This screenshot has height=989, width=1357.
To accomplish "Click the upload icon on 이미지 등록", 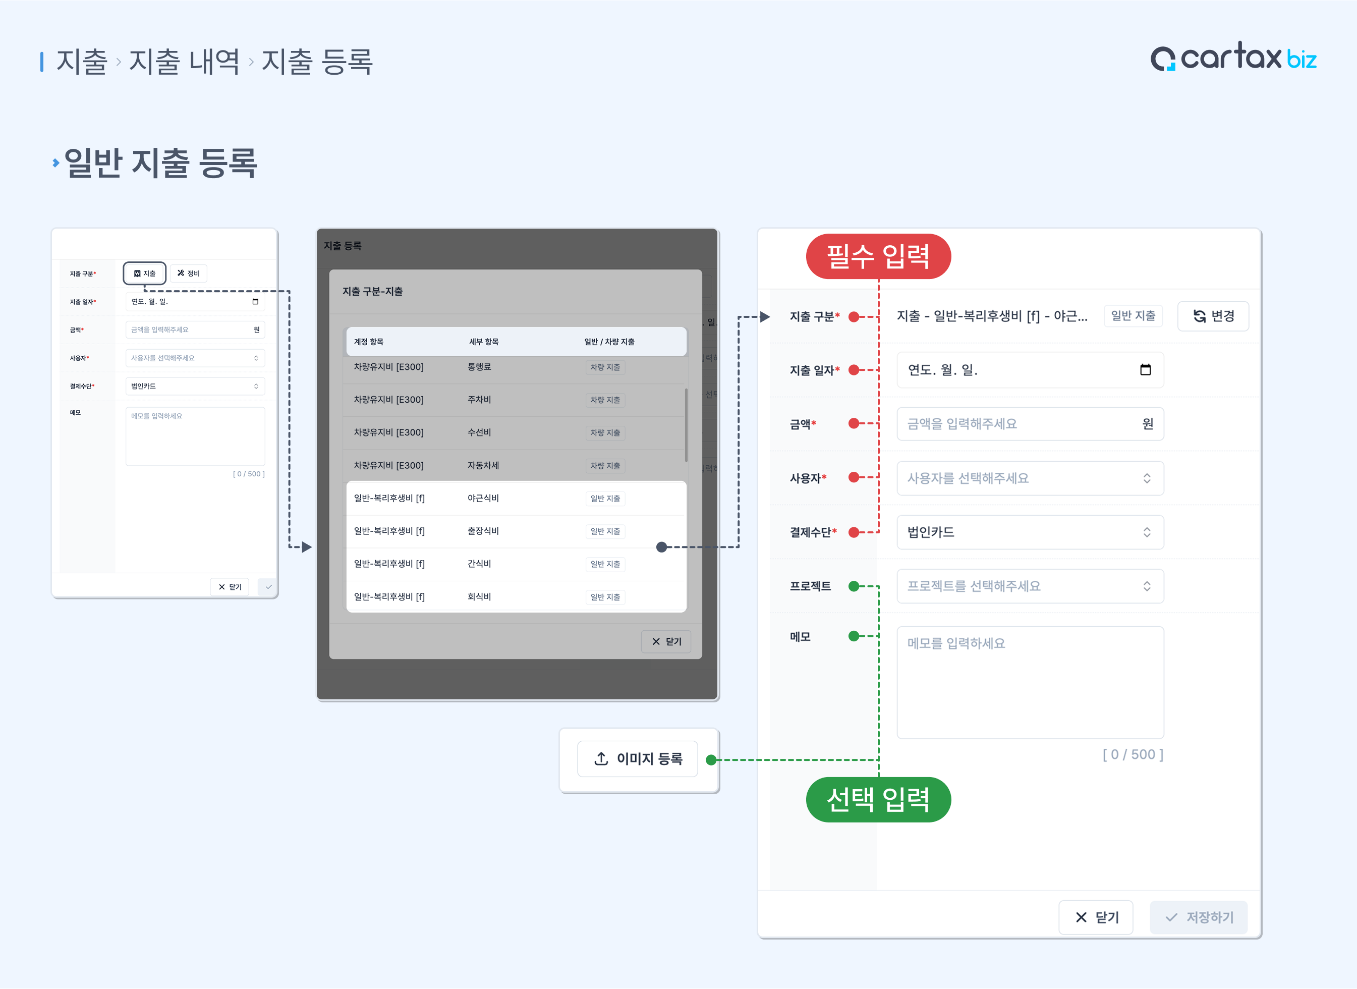I will coord(601,758).
